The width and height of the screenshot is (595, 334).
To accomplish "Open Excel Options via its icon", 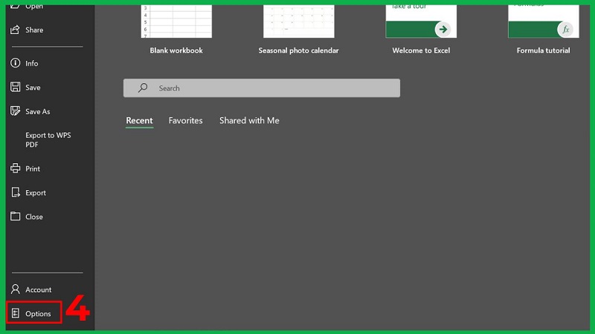I will 16,314.
